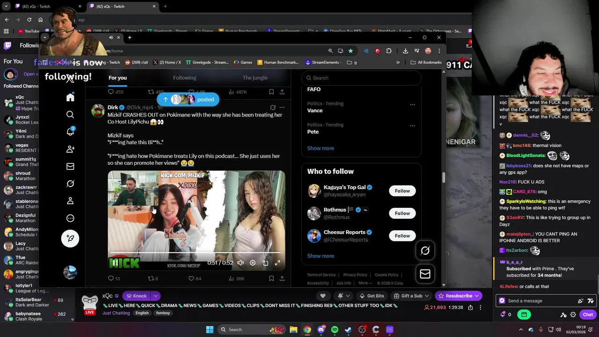Open Grok icon in X sidebar

click(x=70, y=183)
